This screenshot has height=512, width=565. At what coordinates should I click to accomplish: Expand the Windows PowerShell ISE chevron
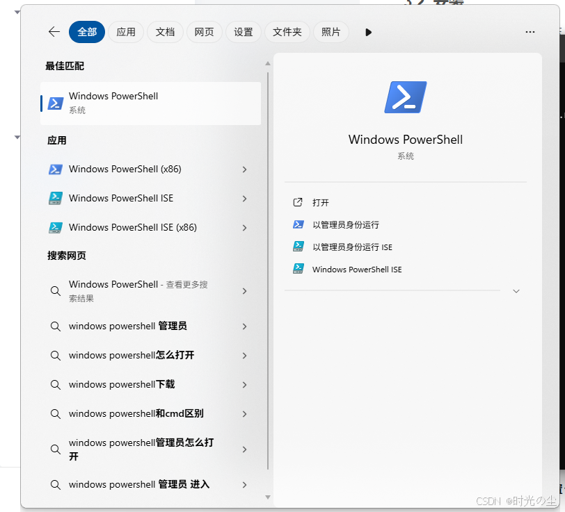tap(245, 199)
